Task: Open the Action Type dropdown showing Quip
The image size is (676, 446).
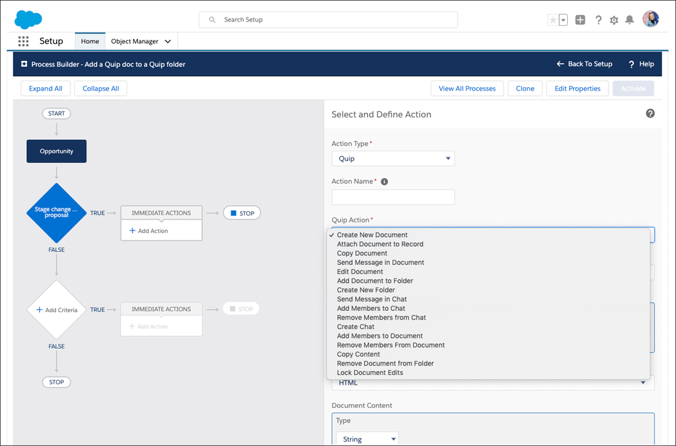Action: [393, 158]
